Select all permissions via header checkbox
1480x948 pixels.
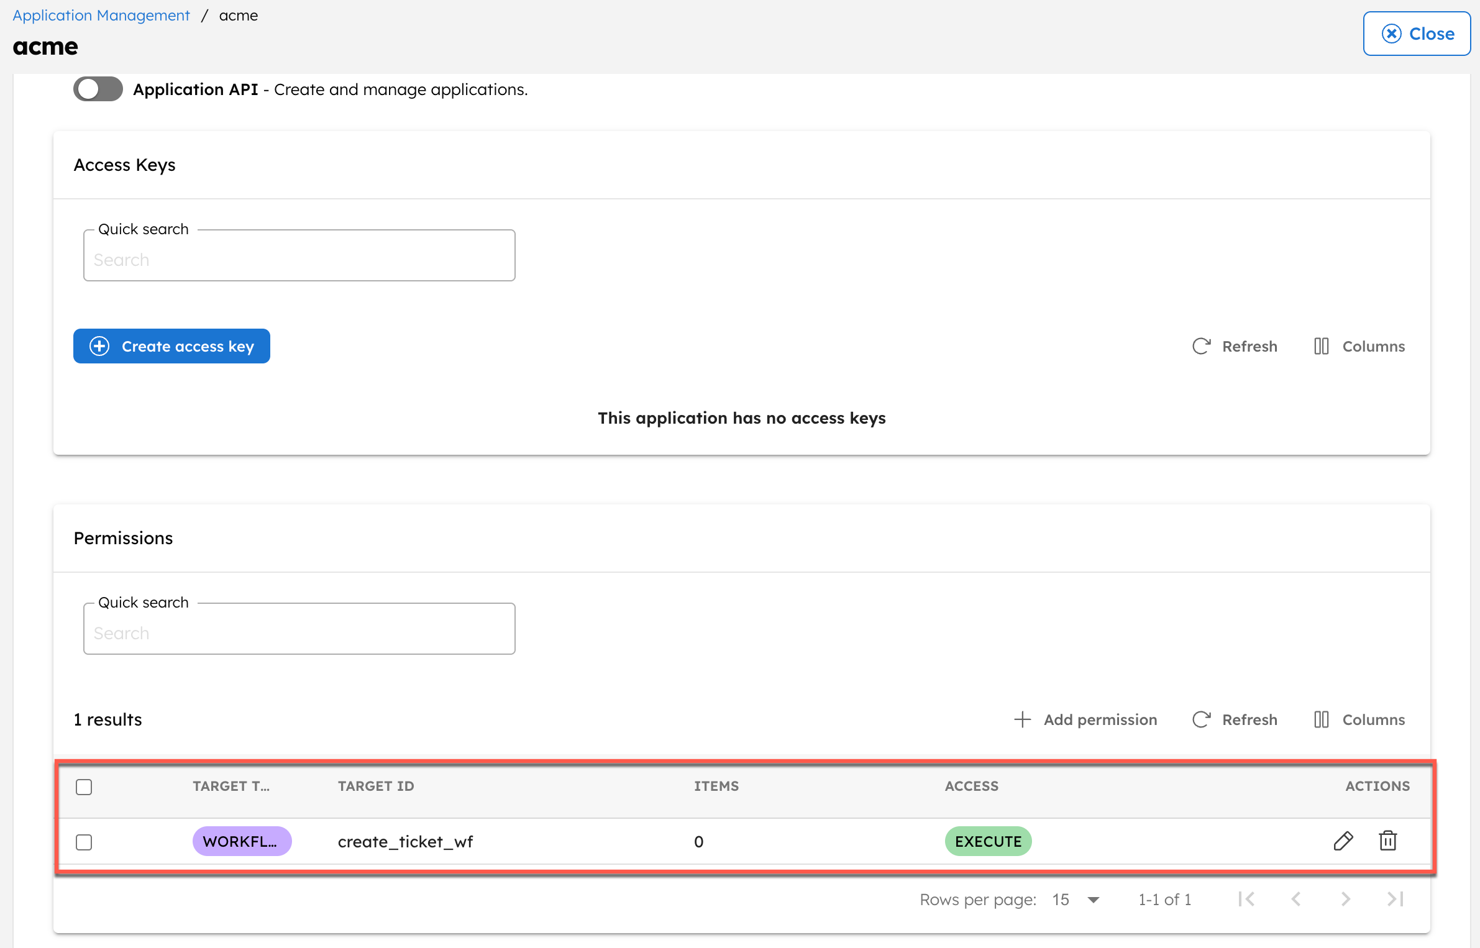tap(84, 786)
